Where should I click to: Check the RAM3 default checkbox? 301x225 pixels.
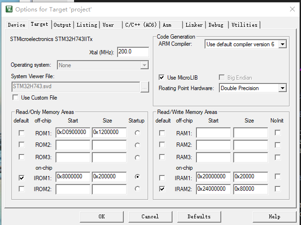[x=162, y=157]
